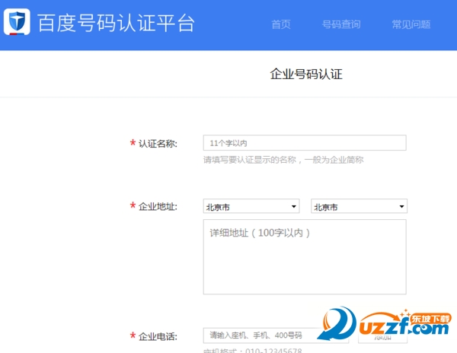Click the 详细地址 textarea
The height and width of the screenshot is (353, 457).
305,257
